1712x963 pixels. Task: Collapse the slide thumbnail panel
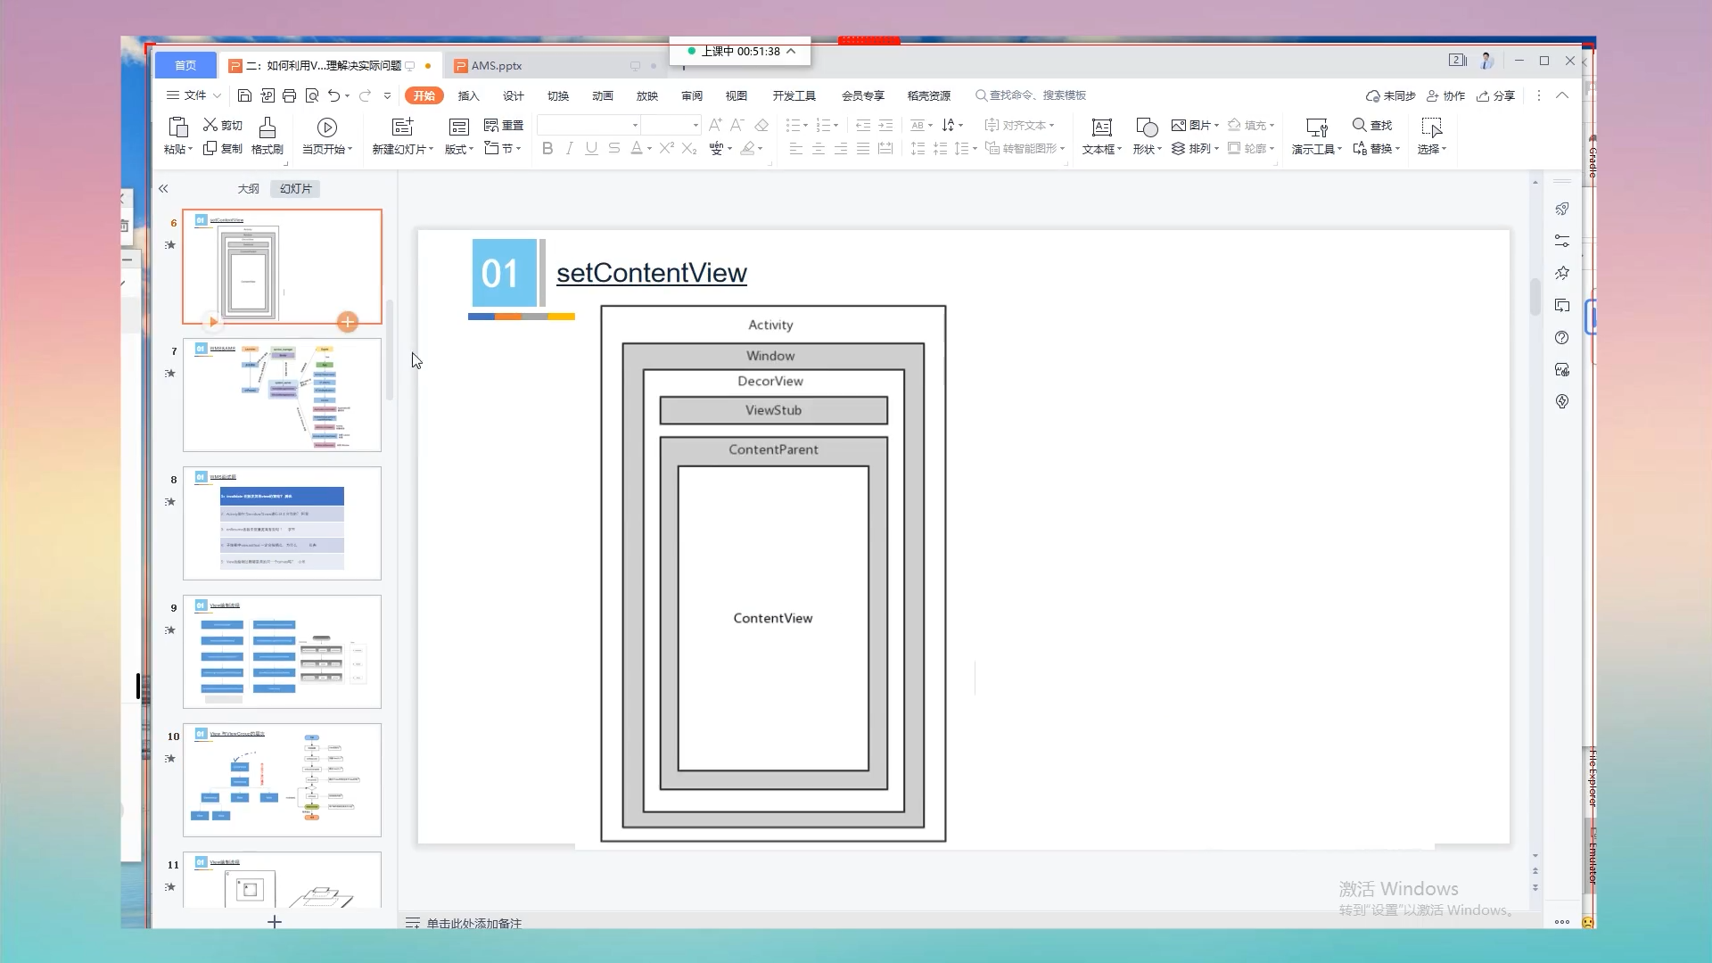click(163, 189)
